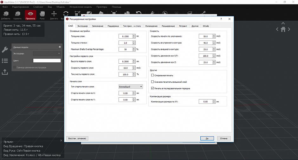Increase Высота первого слоя spinner

134,61
